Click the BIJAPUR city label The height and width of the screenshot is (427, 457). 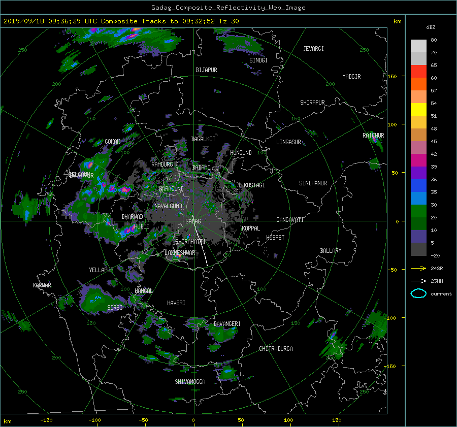point(206,70)
